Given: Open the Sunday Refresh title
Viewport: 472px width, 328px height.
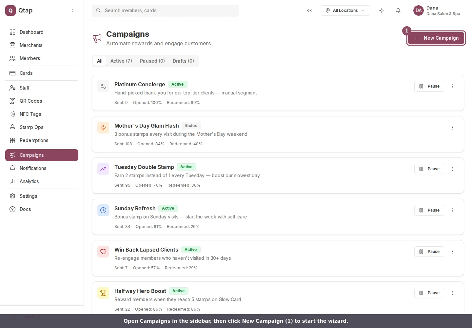Looking at the screenshot, I should click(x=135, y=208).
